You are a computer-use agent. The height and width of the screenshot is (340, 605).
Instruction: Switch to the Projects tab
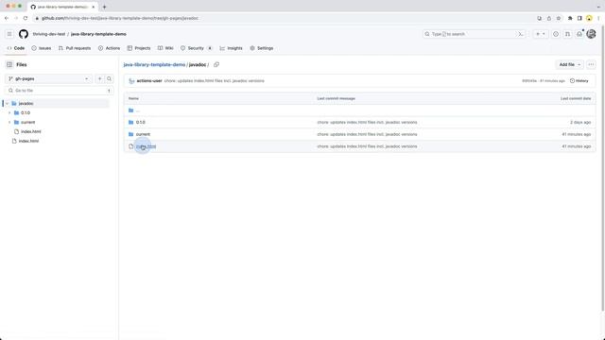(139, 48)
